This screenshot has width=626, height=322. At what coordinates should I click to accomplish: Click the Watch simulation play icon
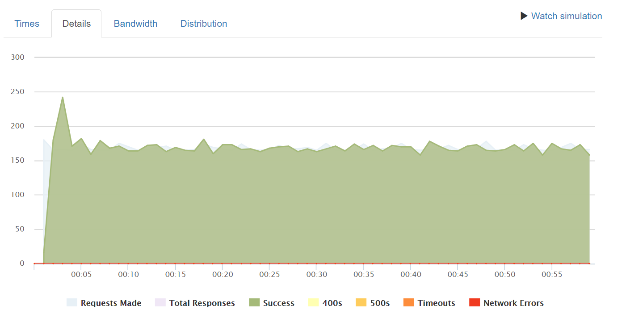(x=524, y=16)
